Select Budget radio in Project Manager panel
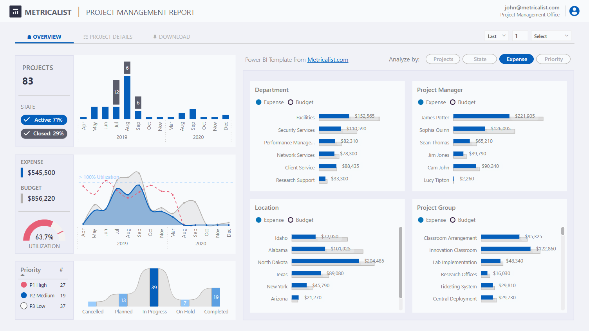The width and height of the screenshot is (589, 331). click(x=453, y=102)
